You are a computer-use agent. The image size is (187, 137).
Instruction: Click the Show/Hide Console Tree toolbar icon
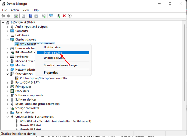coord(16,16)
